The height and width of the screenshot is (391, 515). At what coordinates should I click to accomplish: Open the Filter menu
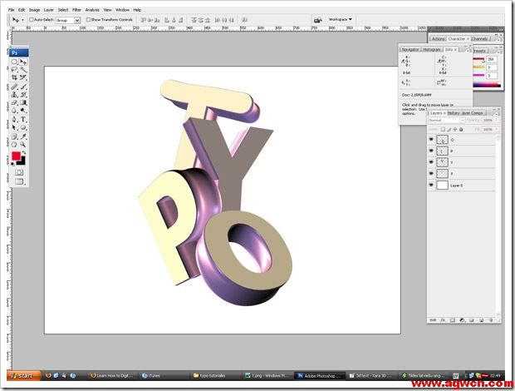76,9
